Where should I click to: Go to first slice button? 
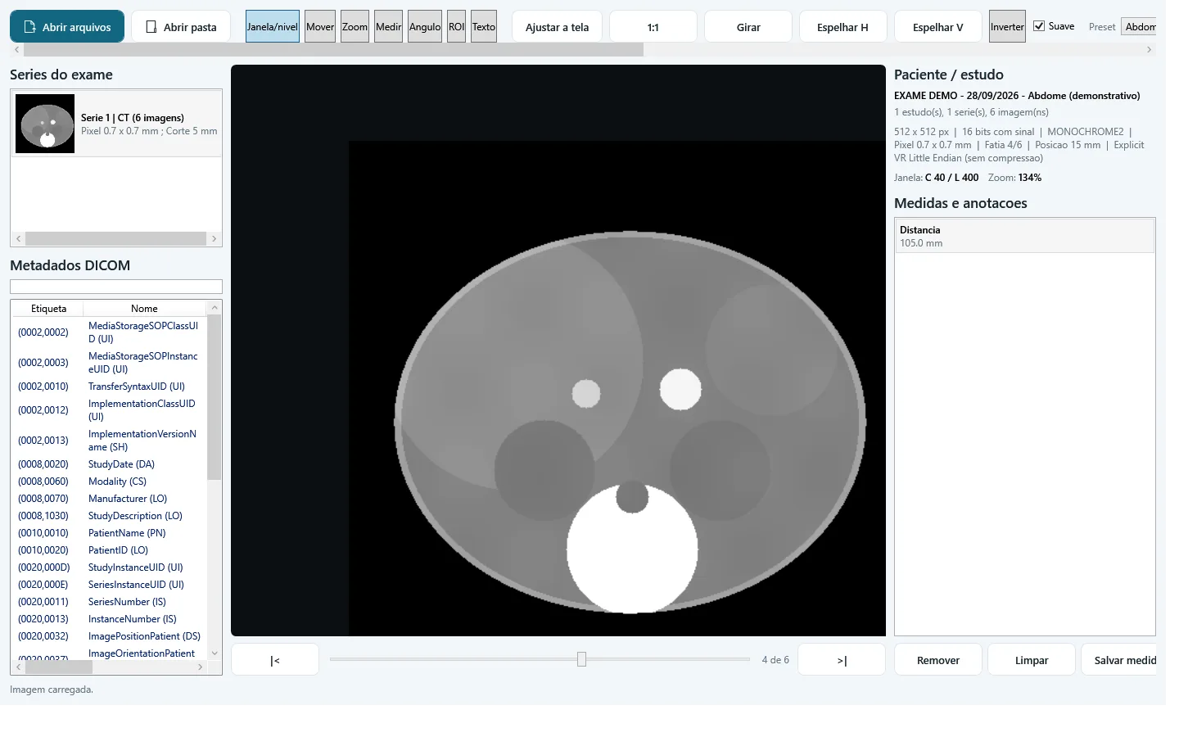point(275,660)
